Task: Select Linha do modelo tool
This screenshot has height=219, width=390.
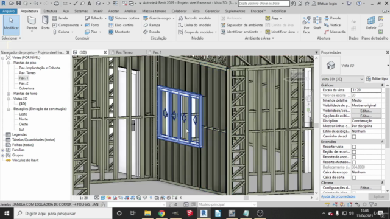Action: [195, 25]
